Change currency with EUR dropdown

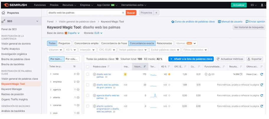(x=98, y=33)
